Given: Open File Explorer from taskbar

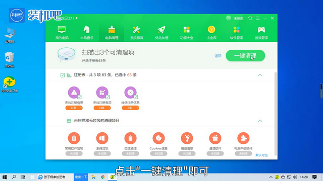Looking at the screenshot, I should [x=93, y=177].
